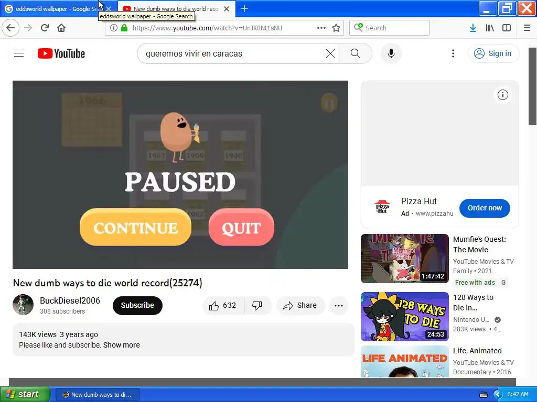Click the Pizza Hut logo in ad
This screenshot has height=402, width=537.
382,206
